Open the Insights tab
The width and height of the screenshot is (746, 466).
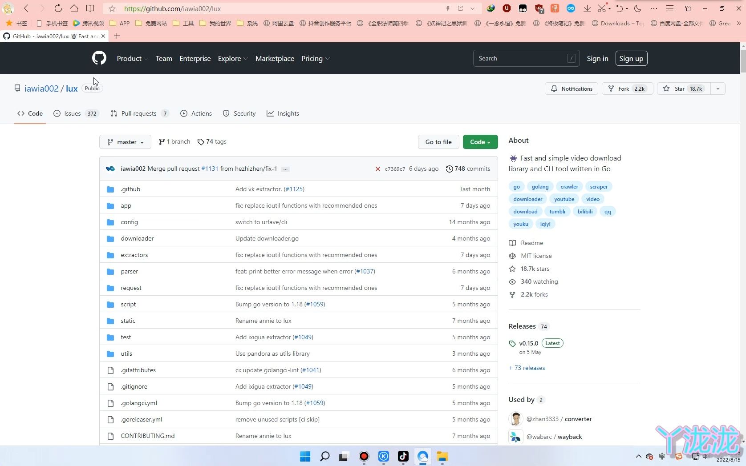(283, 113)
